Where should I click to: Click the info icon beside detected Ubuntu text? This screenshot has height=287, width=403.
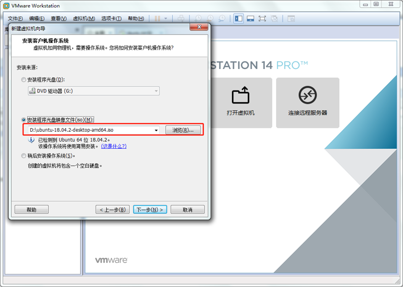click(x=31, y=140)
